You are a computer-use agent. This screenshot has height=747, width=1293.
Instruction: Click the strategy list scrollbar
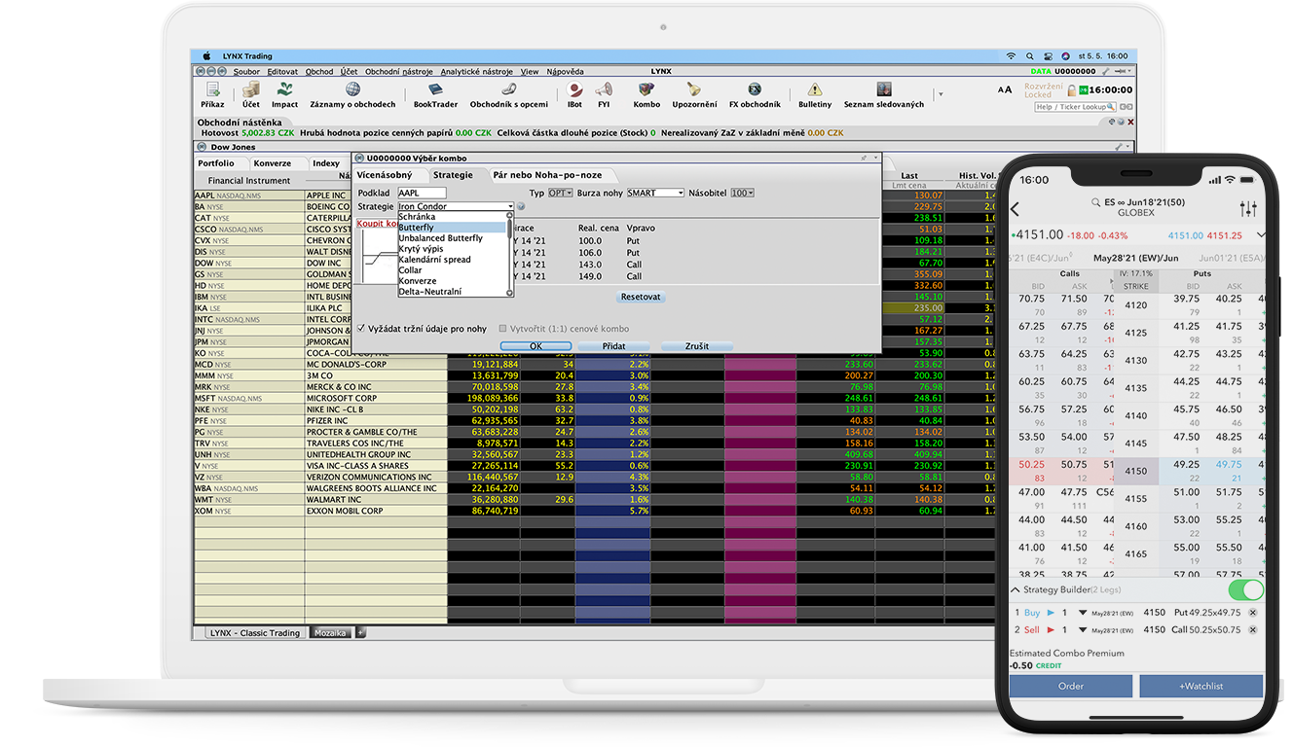pyautogui.click(x=509, y=254)
